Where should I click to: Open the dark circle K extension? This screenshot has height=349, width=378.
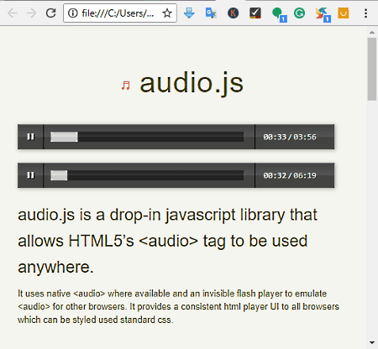pyautogui.click(x=233, y=13)
